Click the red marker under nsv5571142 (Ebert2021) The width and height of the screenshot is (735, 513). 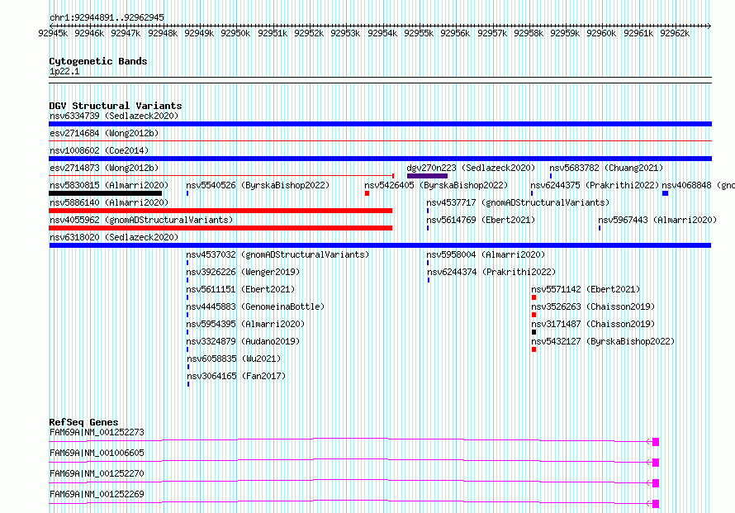pos(533,297)
